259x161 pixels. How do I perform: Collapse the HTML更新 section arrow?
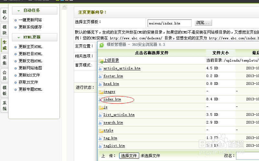click(18, 37)
